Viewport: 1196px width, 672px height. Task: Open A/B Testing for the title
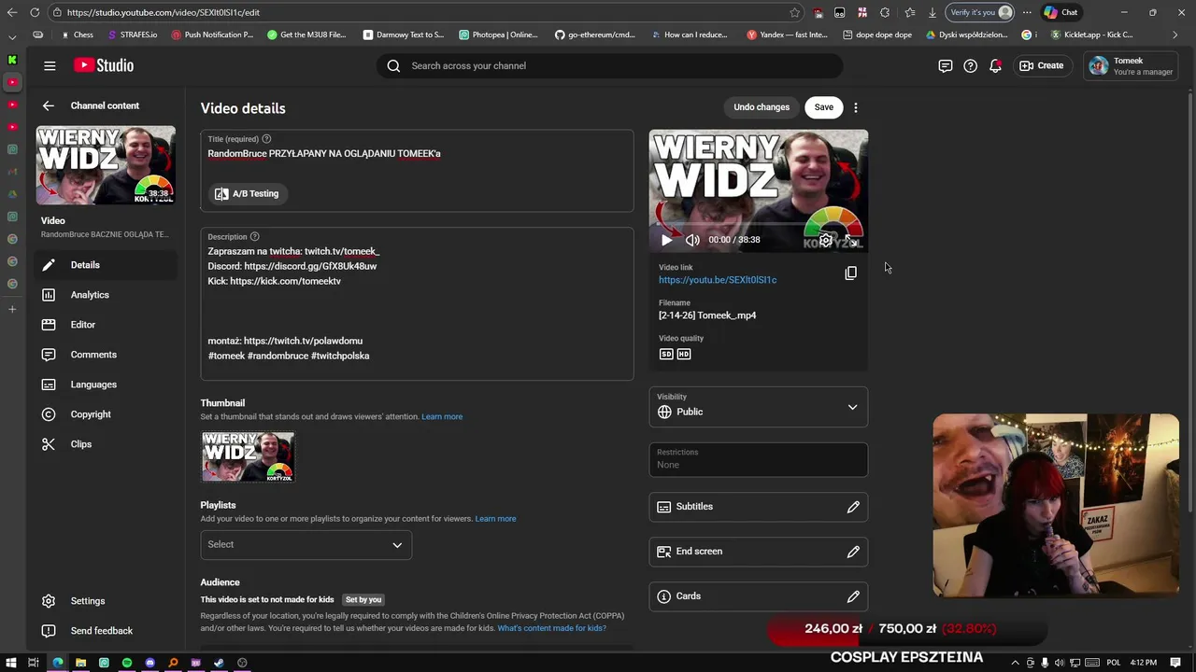point(247,193)
